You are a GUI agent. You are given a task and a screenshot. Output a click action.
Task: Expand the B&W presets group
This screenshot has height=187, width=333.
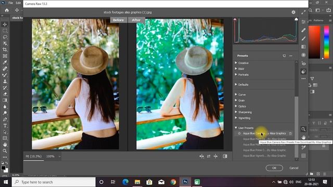pos(236,69)
